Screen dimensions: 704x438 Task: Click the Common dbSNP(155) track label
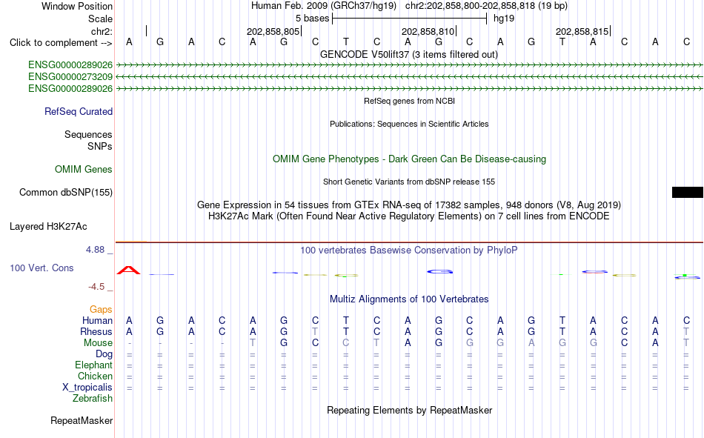coord(65,192)
